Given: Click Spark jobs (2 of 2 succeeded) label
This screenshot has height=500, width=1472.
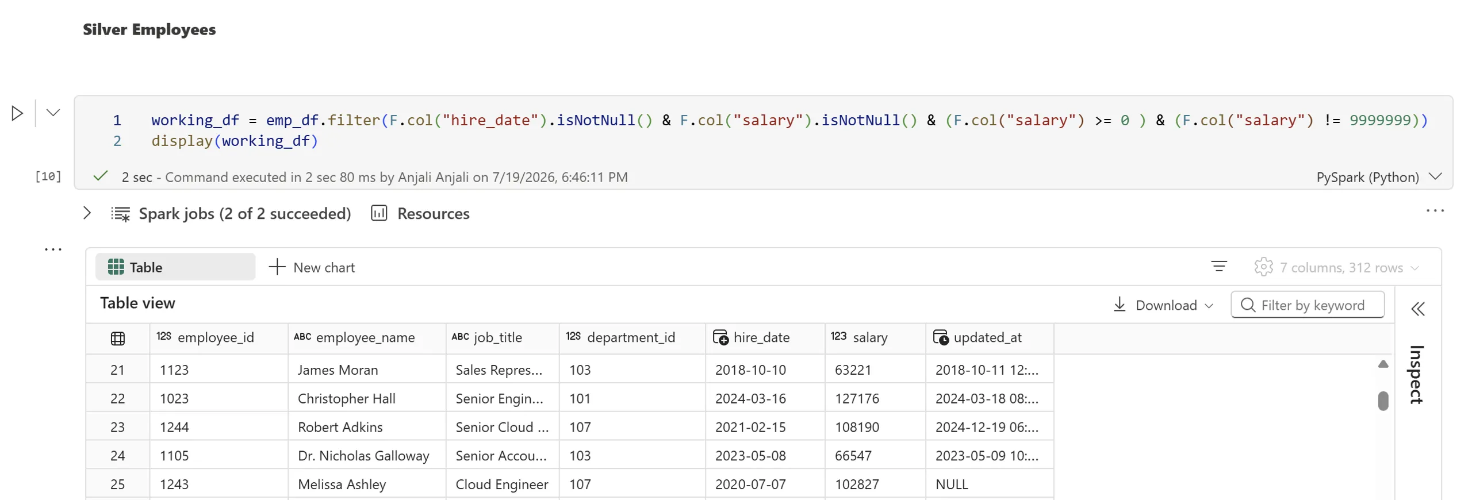Looking at the screenshot, I should pos(245,214).
